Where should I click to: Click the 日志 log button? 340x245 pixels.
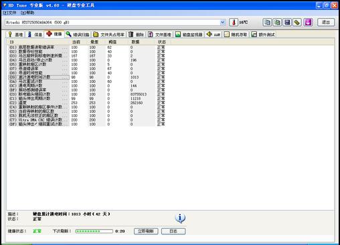(x=173, y=231)
